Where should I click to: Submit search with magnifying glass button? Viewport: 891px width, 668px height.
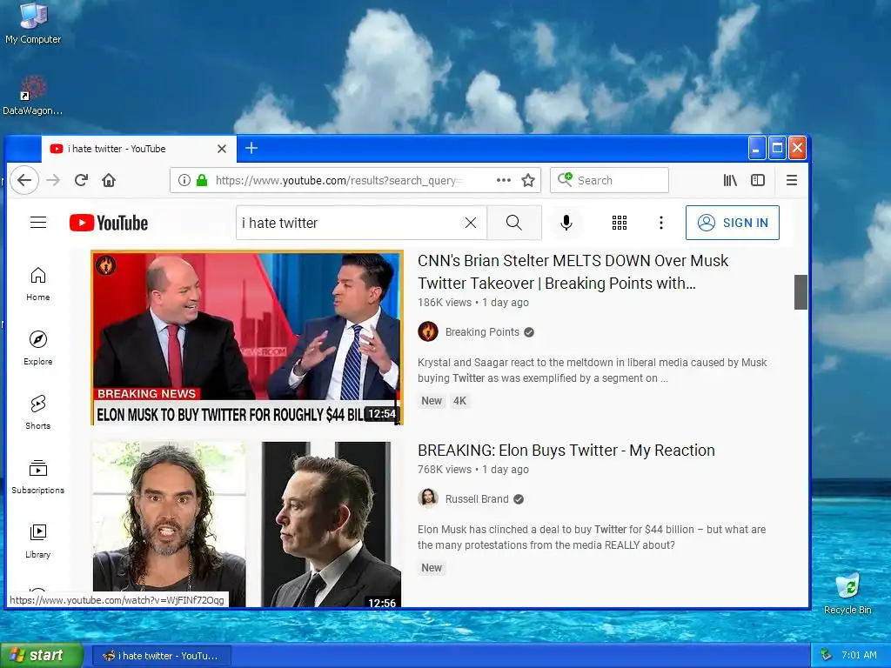point(513,223)
